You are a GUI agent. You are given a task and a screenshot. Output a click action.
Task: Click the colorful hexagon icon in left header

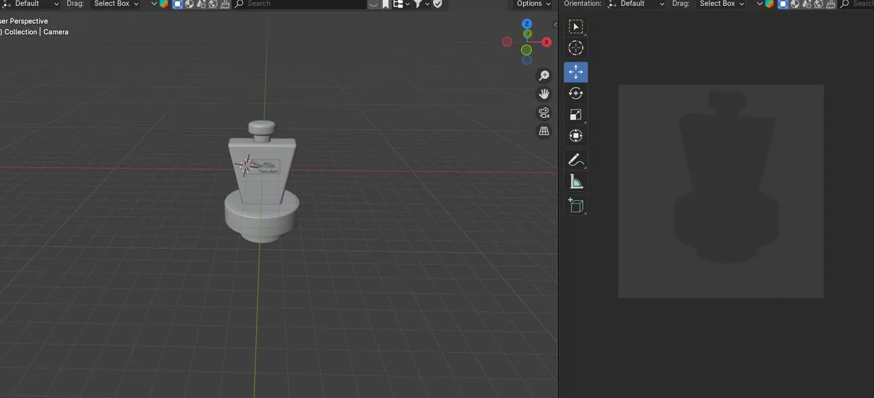[x=164, y=3]
